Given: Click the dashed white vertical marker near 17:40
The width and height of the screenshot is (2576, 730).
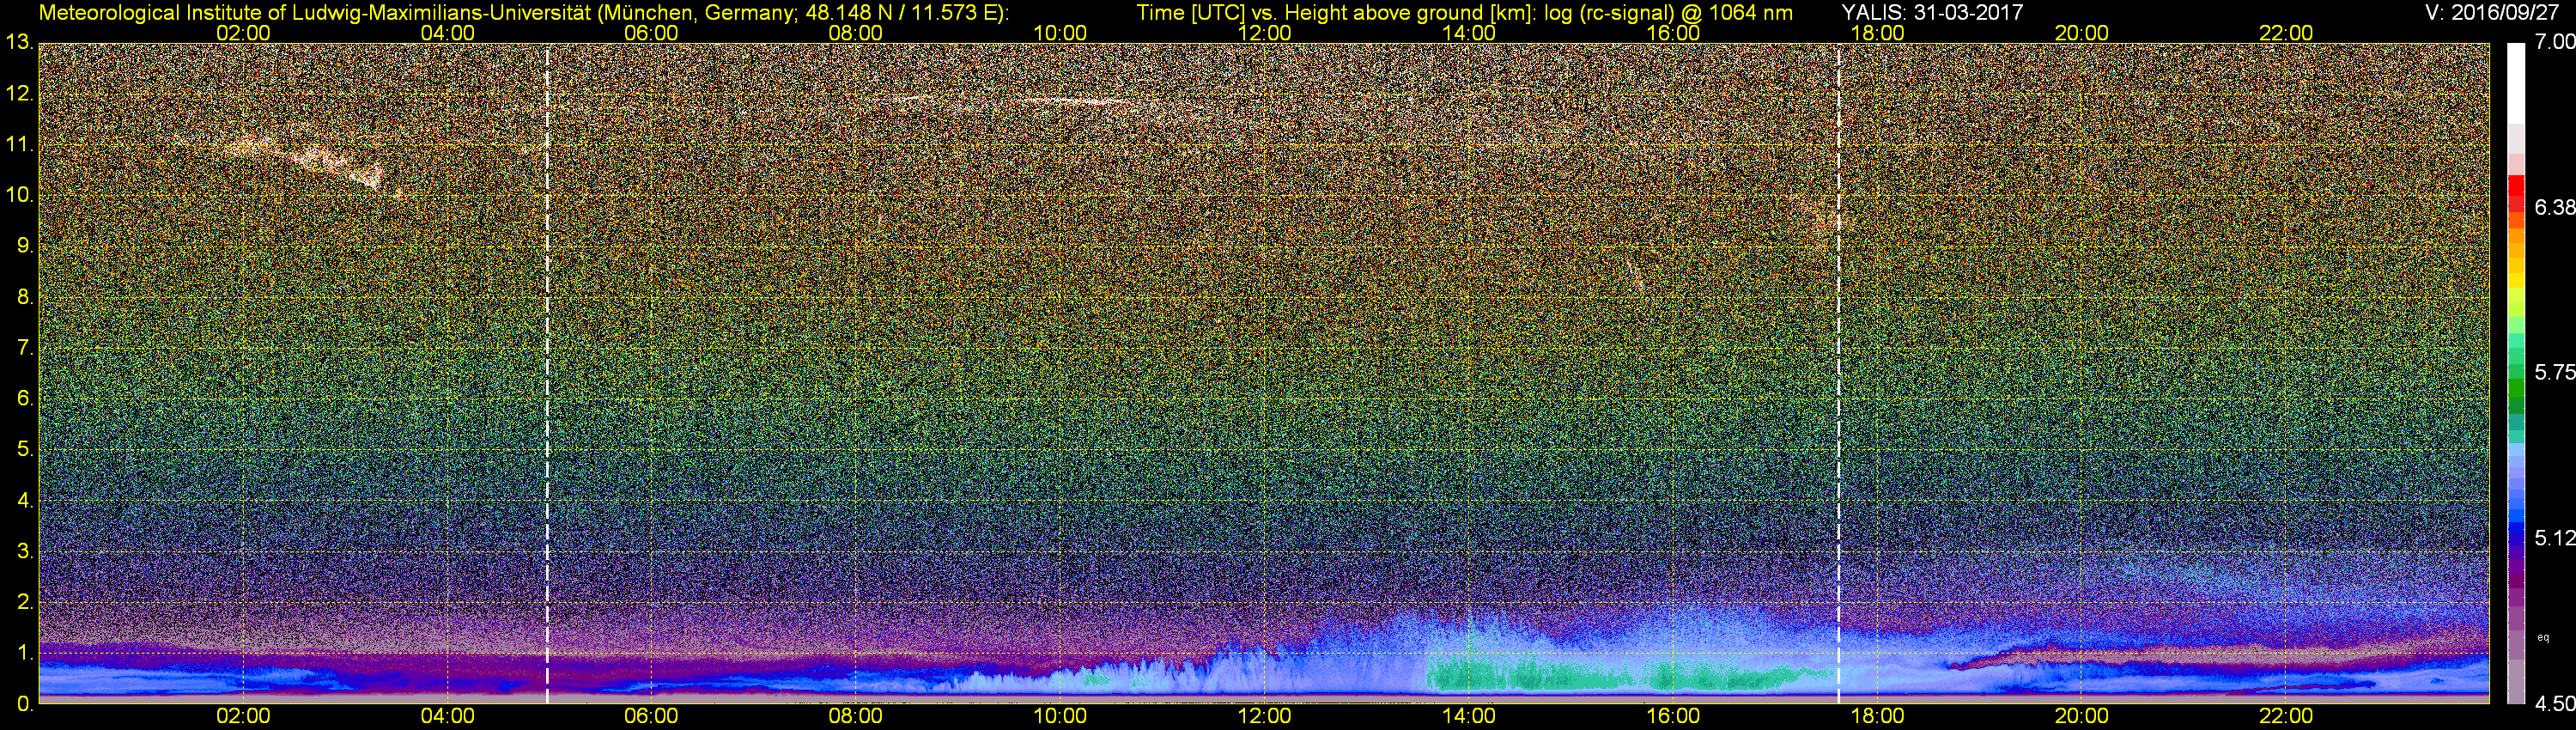Looking at the screenshot, I should click(1838, 373).
